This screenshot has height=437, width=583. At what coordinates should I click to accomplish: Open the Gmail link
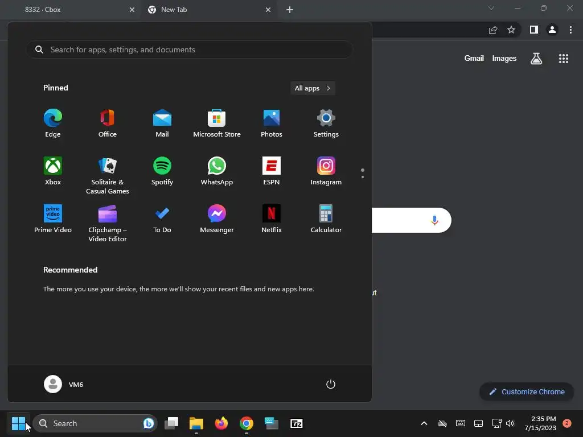(x=474, y=59)
